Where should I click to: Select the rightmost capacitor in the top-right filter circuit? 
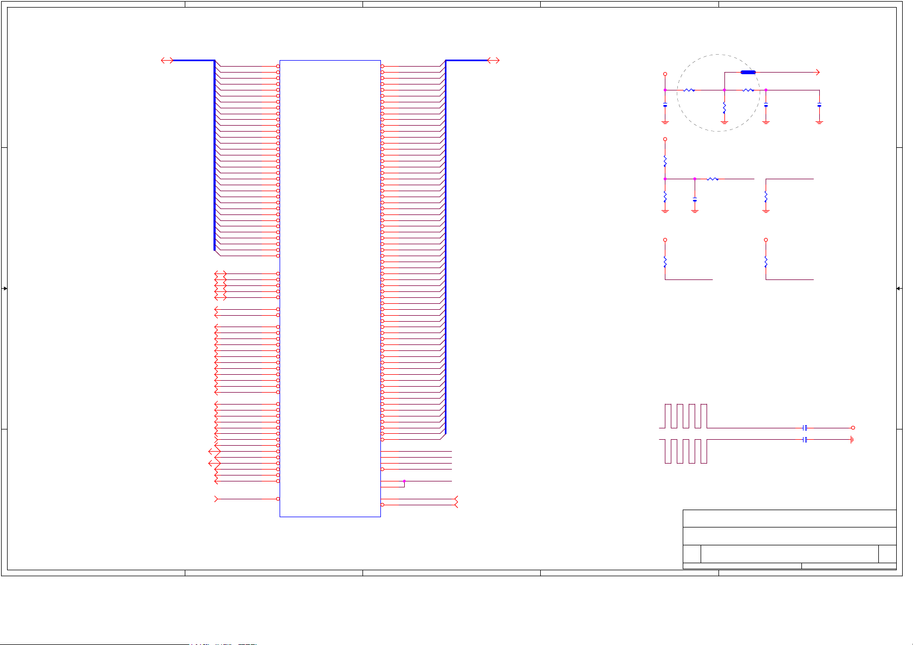pos(819,105)
